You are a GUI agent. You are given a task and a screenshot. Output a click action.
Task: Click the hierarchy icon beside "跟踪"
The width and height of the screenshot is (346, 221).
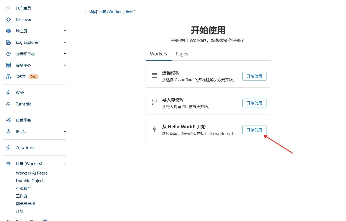(x=8, y=77)
